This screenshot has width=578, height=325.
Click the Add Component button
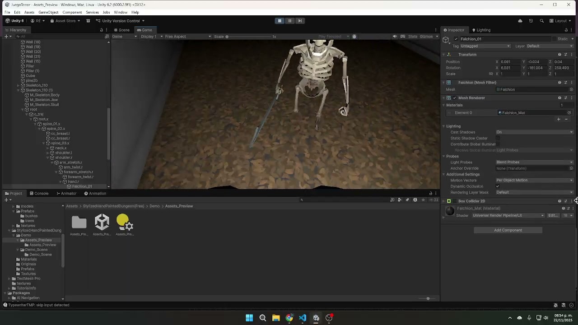[x=508, y=230]
